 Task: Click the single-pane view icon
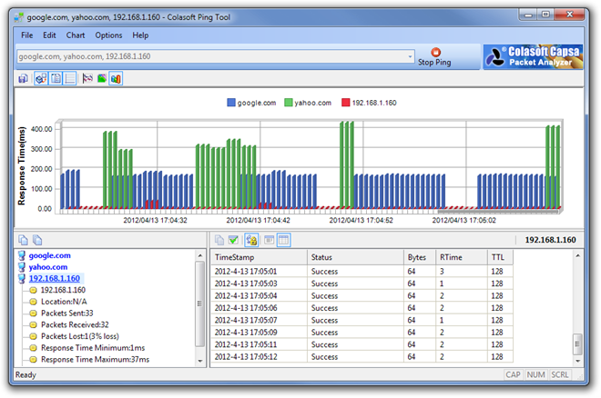[269, 240]
